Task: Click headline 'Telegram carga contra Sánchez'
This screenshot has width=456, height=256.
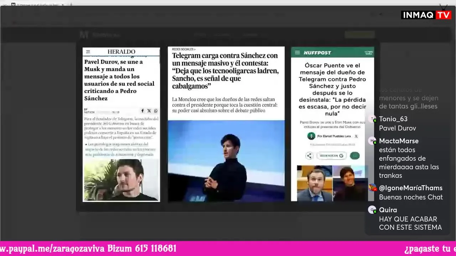Action: [x=225, y=71]
